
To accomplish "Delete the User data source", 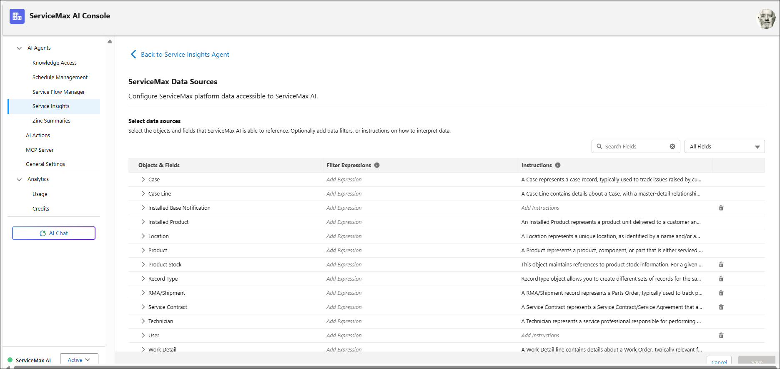I will [x=721, y=335].
